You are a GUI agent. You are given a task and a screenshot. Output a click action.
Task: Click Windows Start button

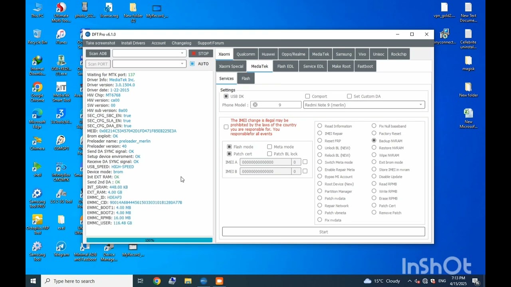click(x=33, y=281)
